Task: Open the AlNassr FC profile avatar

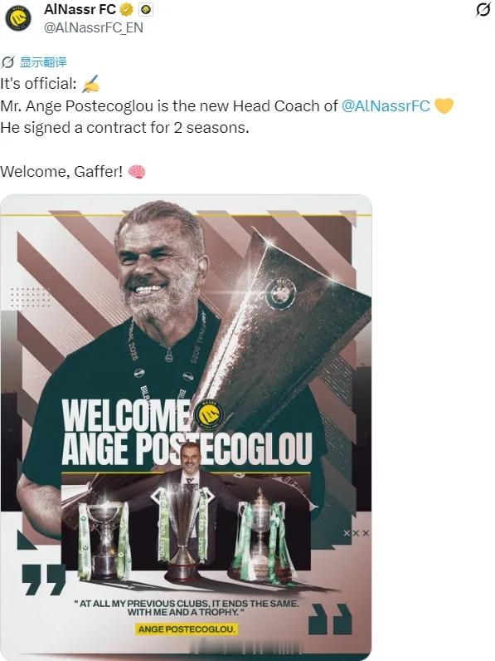Action: (18, 18)
